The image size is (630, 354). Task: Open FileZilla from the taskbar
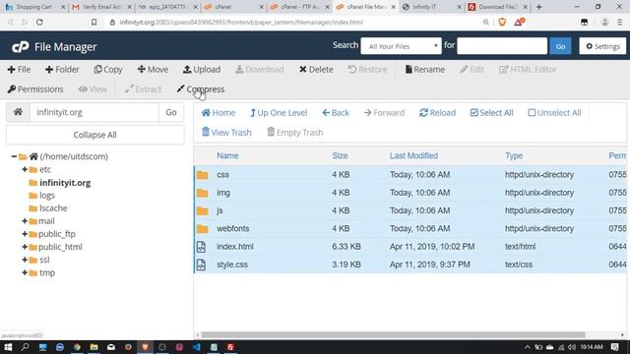point(230,347)
